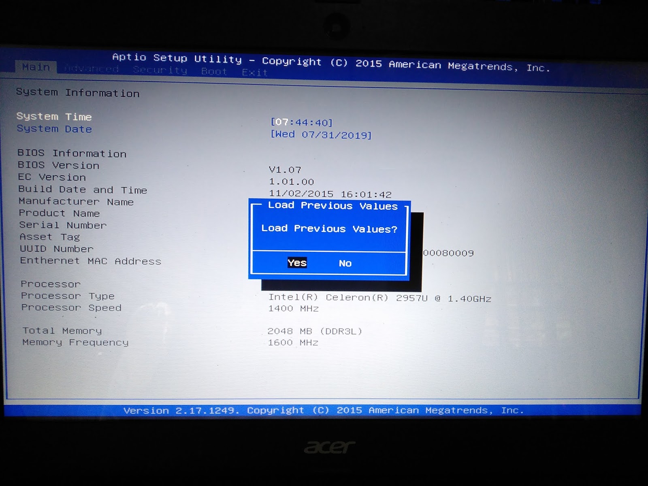This screenshot has width=648, height=486.
Task: Click the Build Date and Time label
Action: (83, 190)
